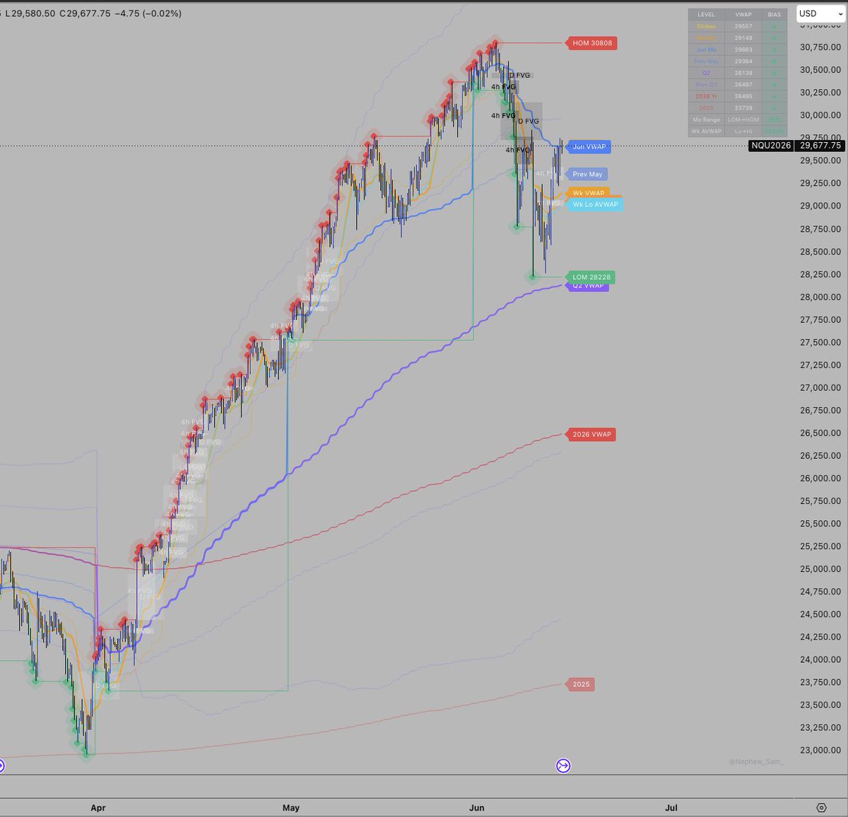Image resolution: width=848 pixels, height=817 pixels.
Task: Click the orange Wk VWAP label
Action: tap(588, 193)
